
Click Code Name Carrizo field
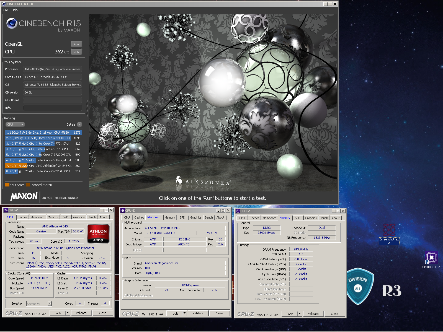click(41, 231)
